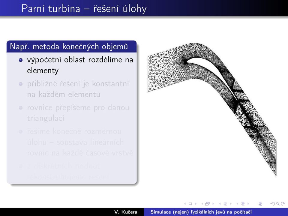Click the section navigation icon

pos(243,204)
